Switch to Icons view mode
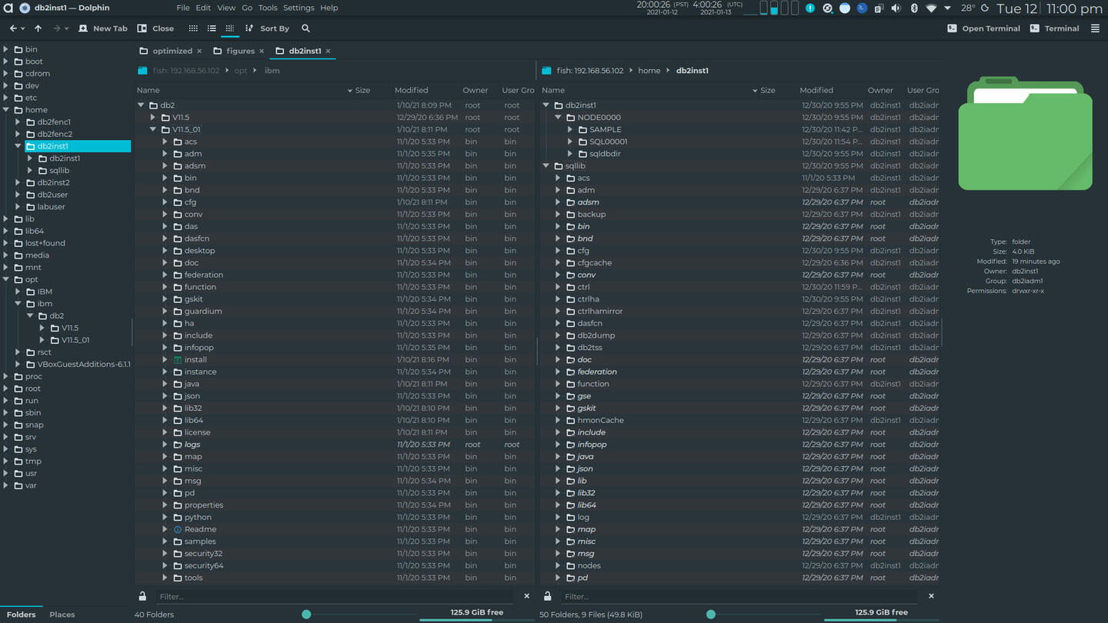 click(193, 28)
